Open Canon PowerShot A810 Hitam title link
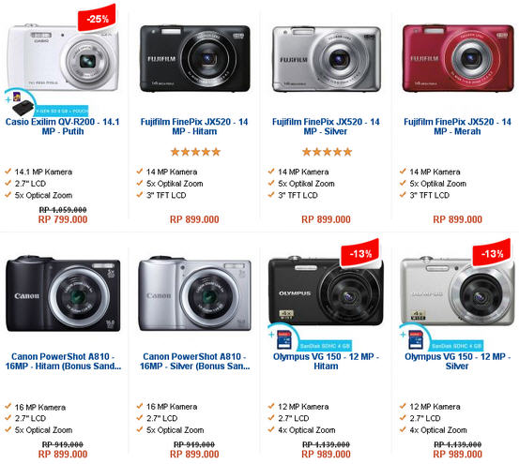This screenshot has width=519, height=464. tap(63, 361)
